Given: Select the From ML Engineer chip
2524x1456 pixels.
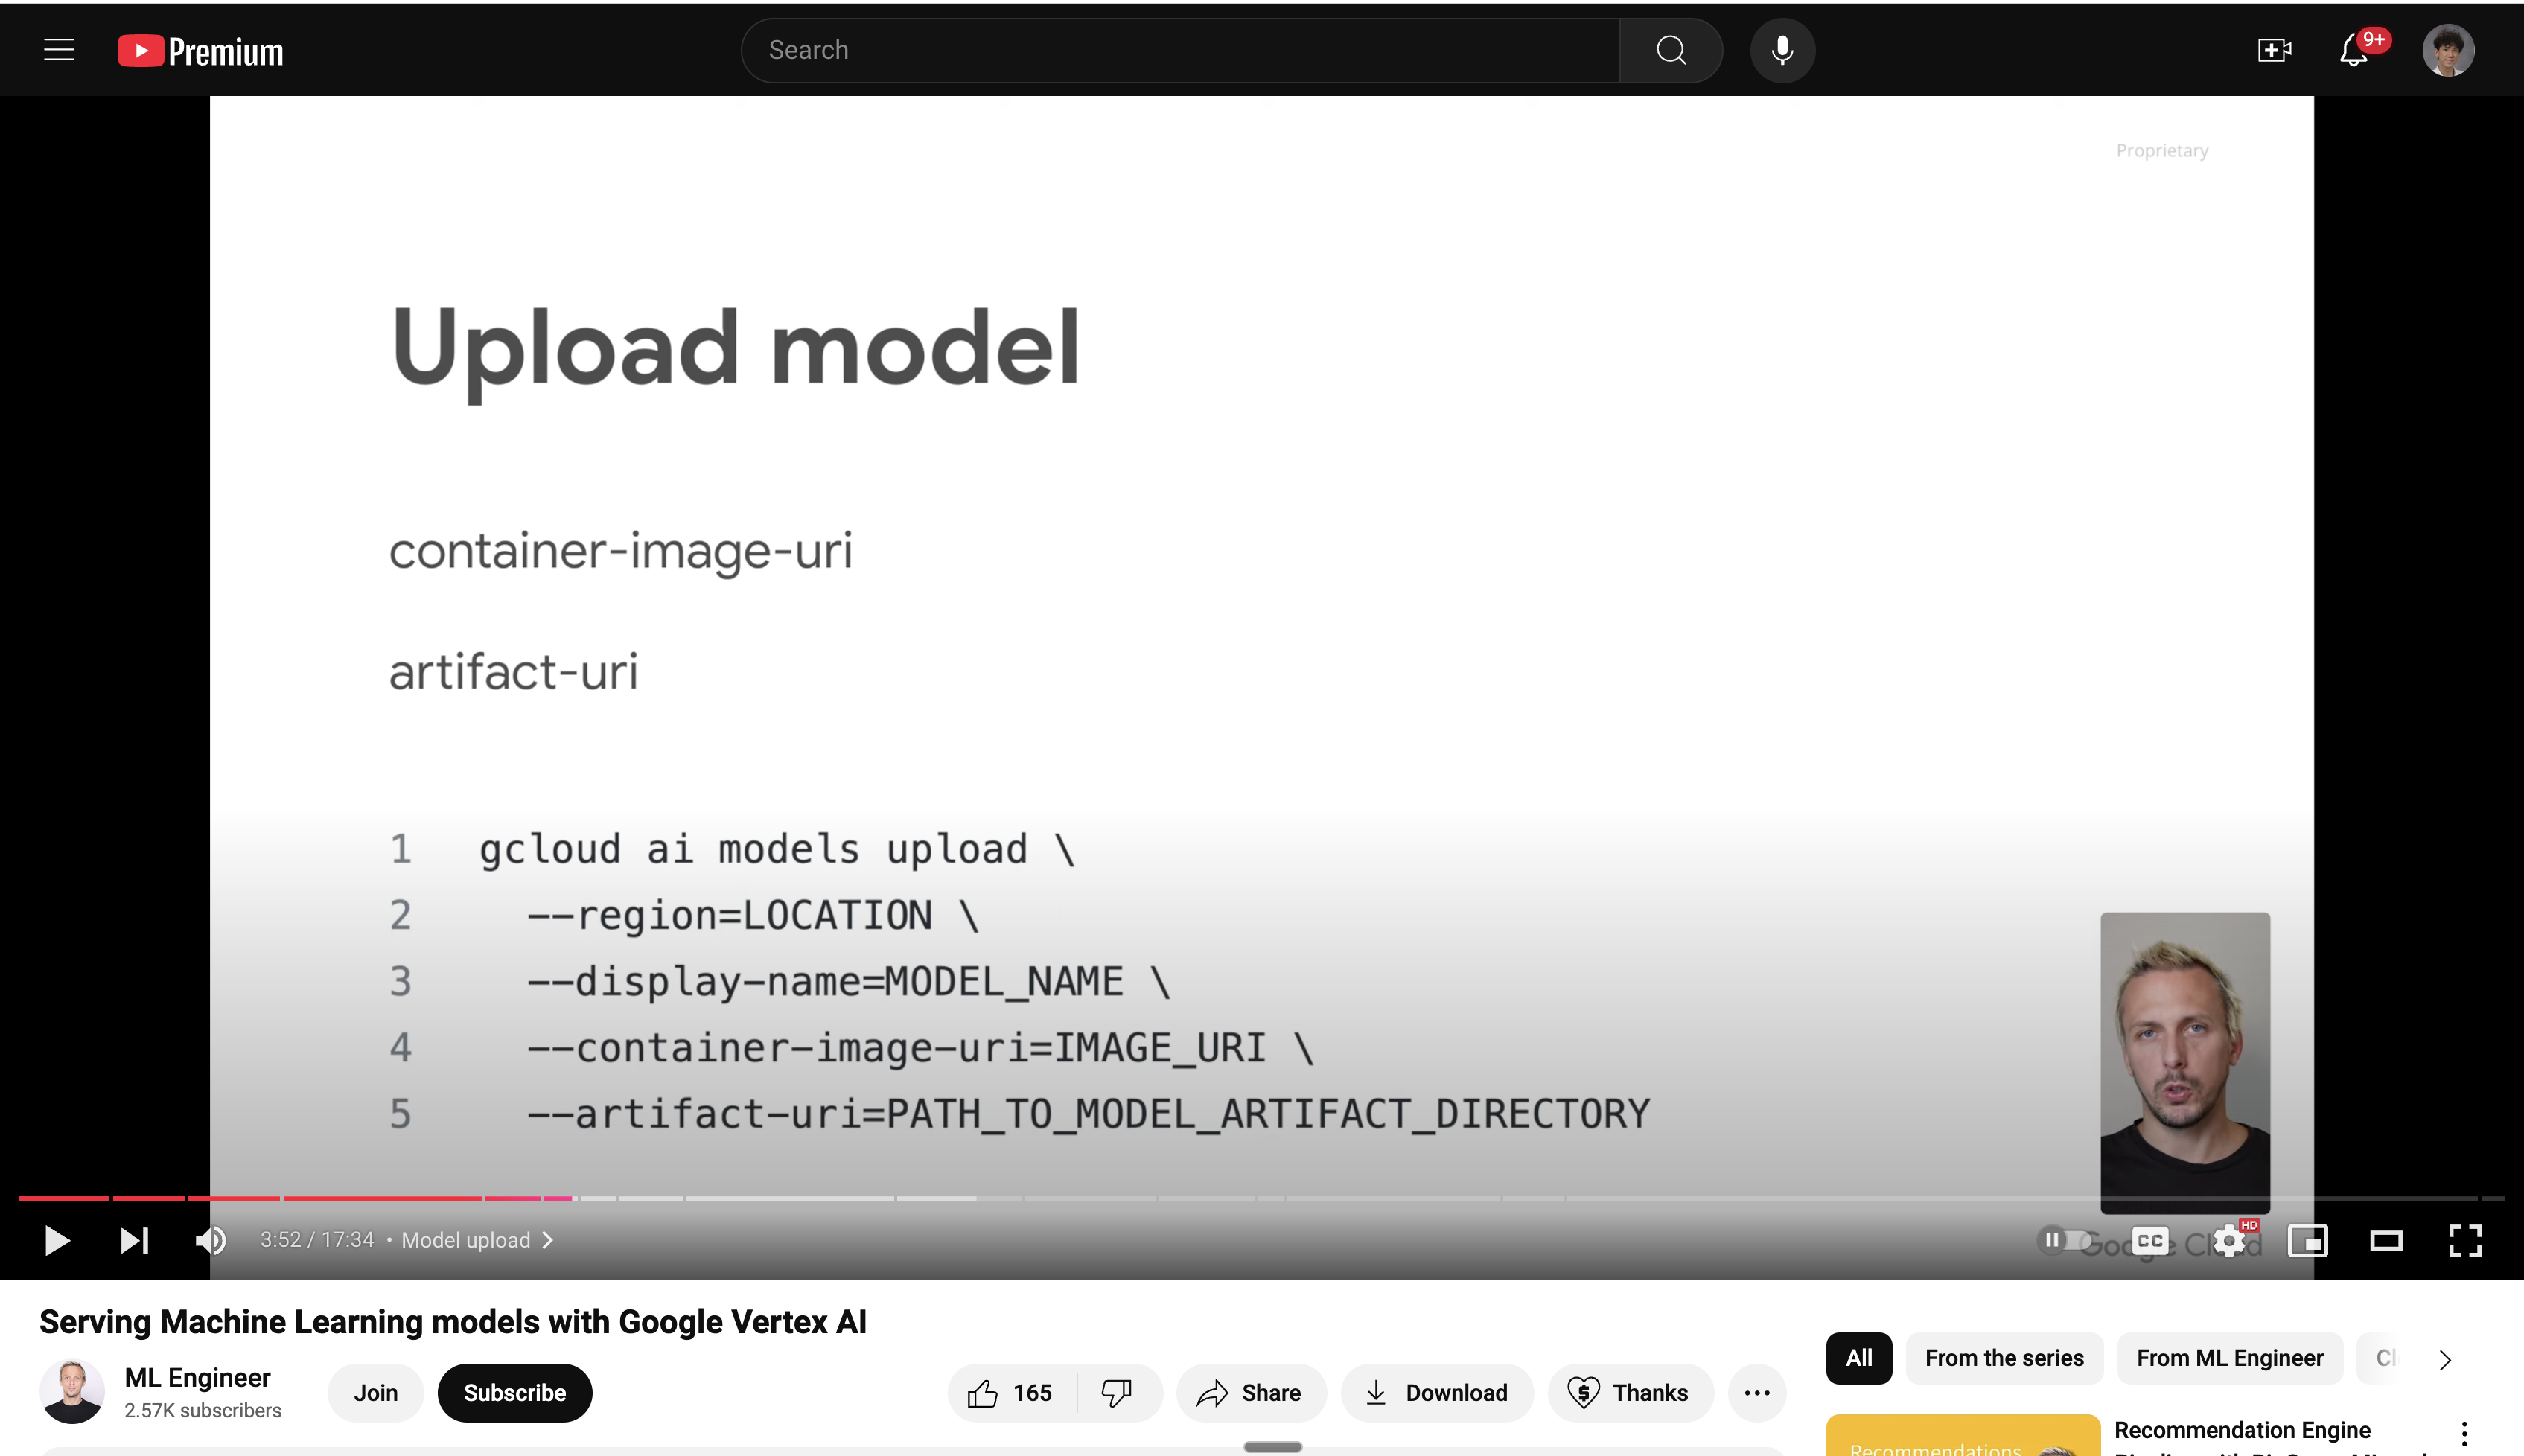Looking at the screenshot, I should (2229, 1358).
